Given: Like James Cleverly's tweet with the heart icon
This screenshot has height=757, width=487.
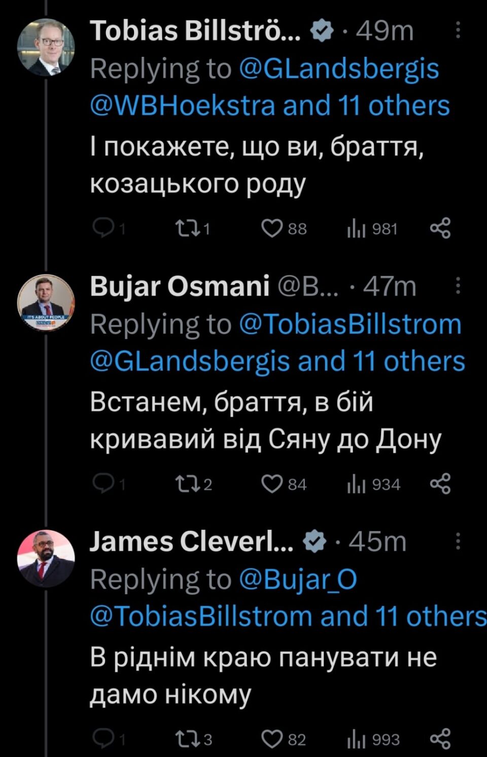Looking at the screenshot, I should pyautogui.click(x=272, y=738).
